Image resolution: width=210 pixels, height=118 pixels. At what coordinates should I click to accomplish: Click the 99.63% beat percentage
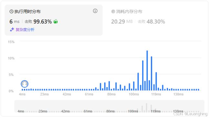click(x=43, y=22)
